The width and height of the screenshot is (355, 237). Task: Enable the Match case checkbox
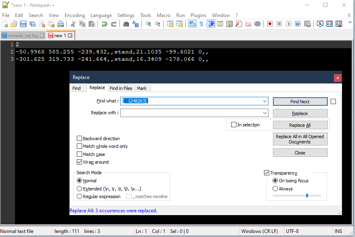(80, 154)
